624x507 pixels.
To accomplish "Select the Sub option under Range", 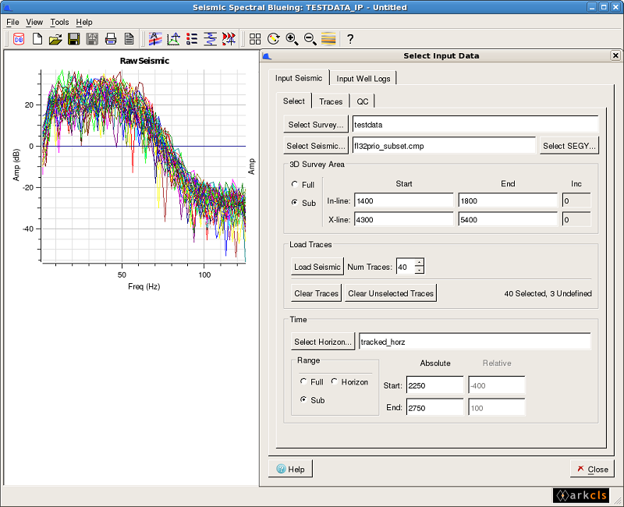I will coord(303,400).
